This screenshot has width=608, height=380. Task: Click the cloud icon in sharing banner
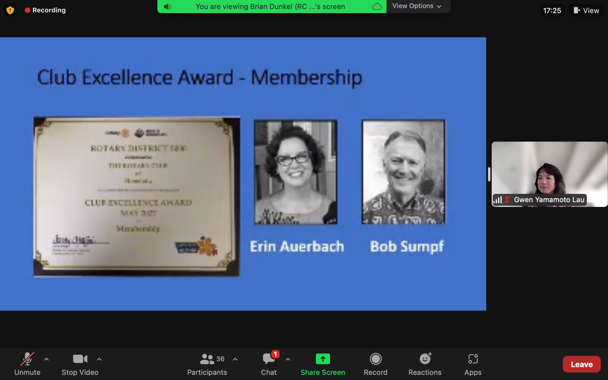pyautogui.click(x=377, y=7)
